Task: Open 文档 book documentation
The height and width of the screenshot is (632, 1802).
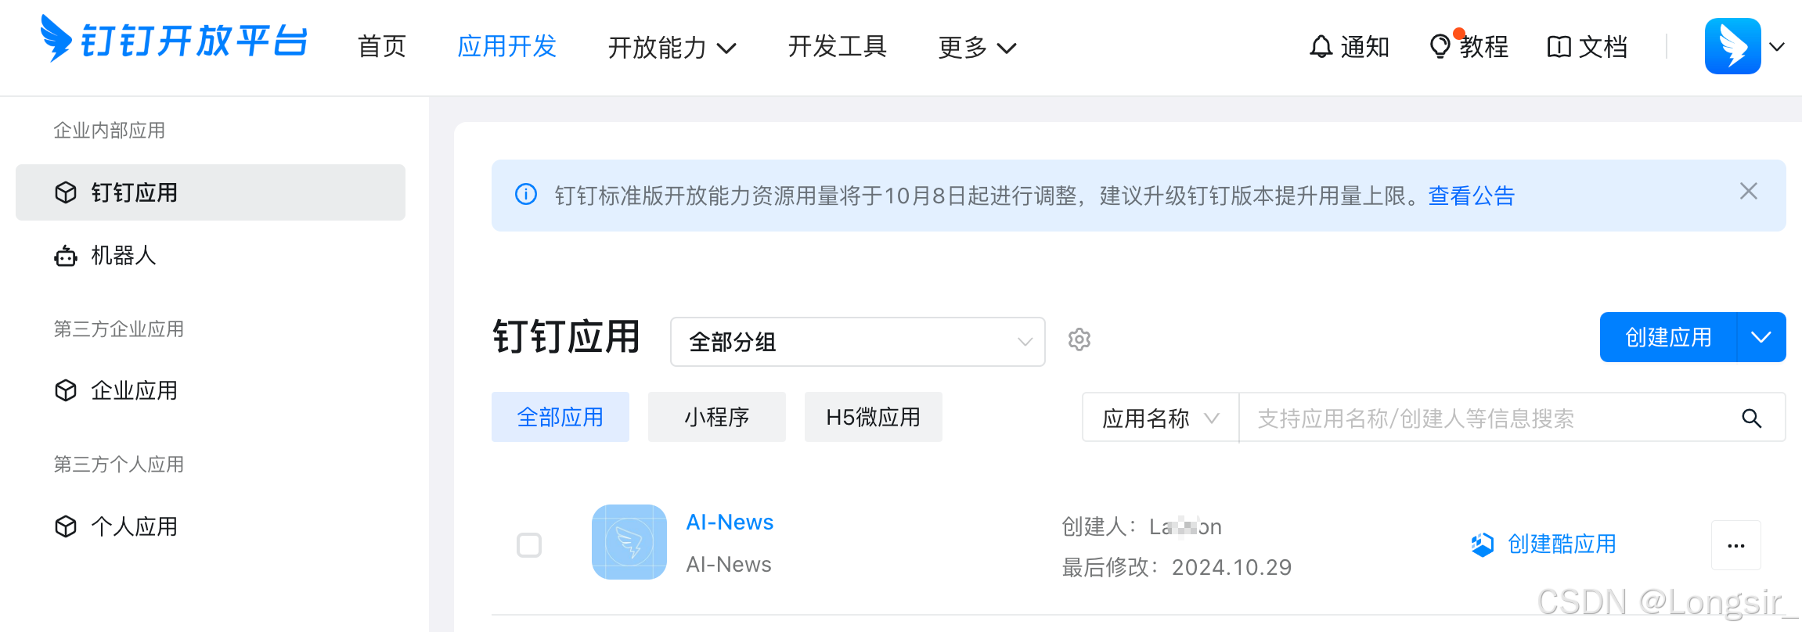Action: pyautogui.click(x=1588, y=47)
